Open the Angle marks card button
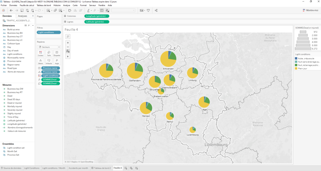The height and width of the screenshot is (171, 321). (x=57, y=61)
